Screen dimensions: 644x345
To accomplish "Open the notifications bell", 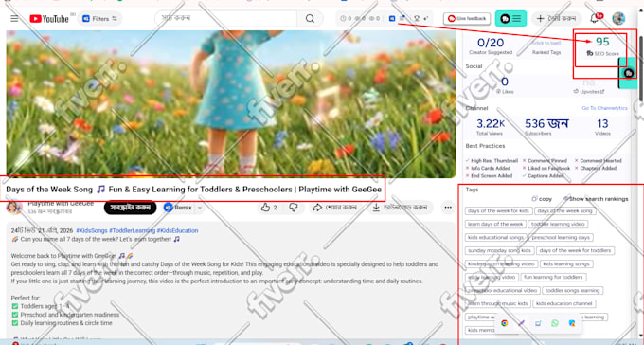I will (x=595, y=18).
